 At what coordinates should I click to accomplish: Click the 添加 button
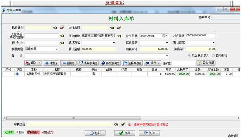(x=51, y=63)
